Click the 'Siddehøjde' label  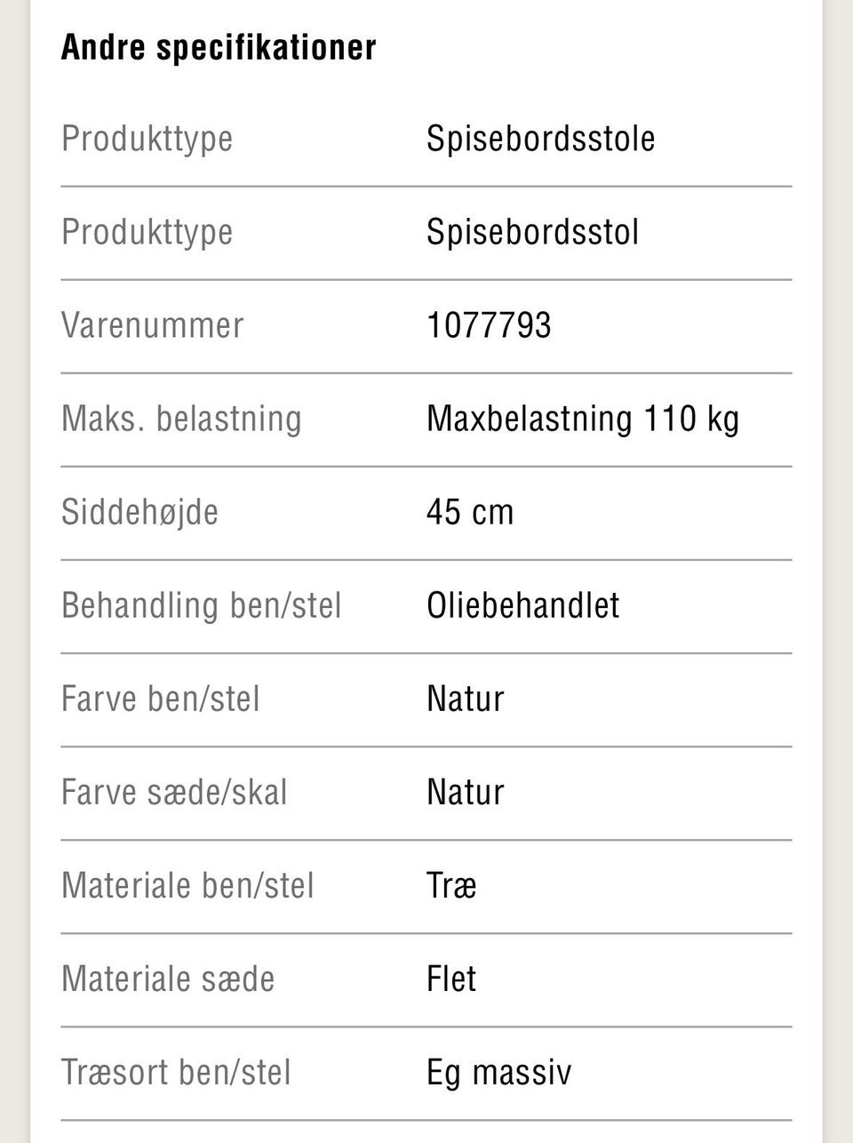tap(140, 512)
